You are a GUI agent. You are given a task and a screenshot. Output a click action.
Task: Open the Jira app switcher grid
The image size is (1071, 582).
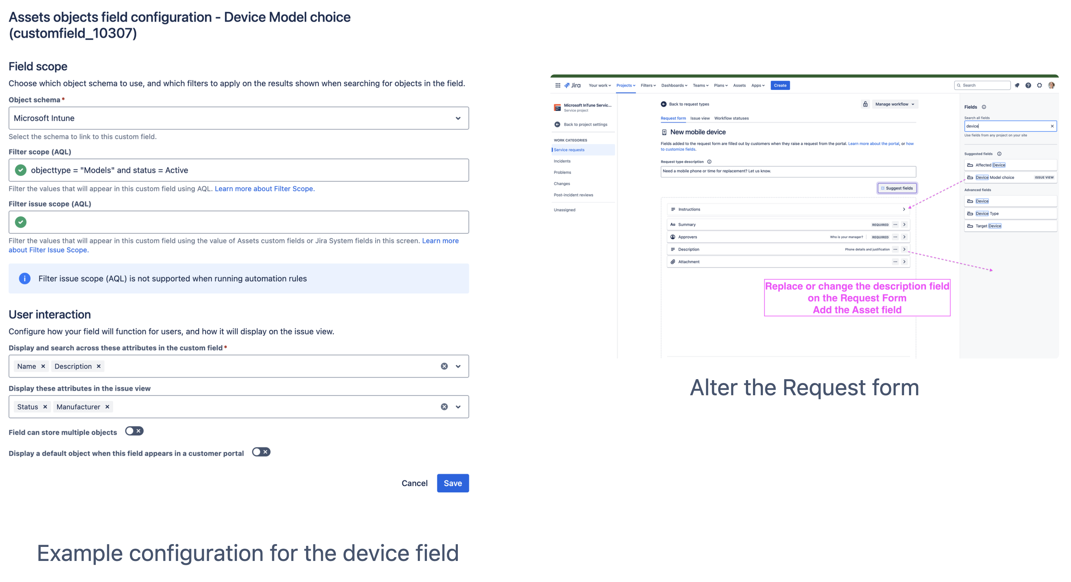coord(558,86)
